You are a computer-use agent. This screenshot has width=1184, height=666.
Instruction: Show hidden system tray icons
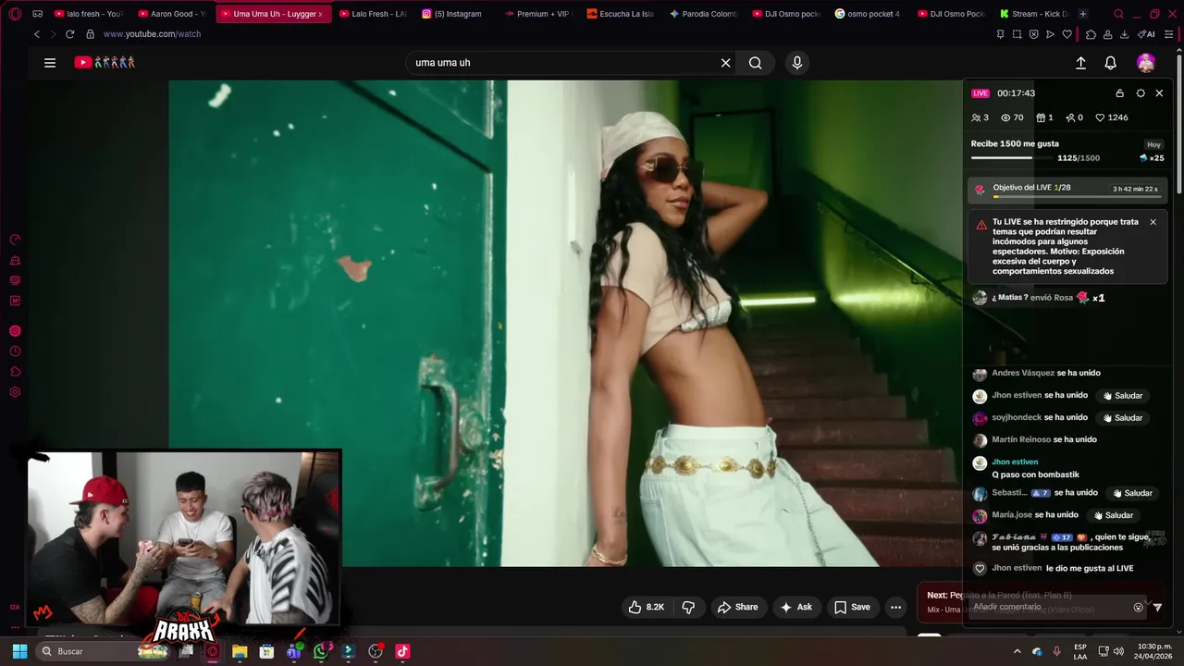coord(1017,651)
